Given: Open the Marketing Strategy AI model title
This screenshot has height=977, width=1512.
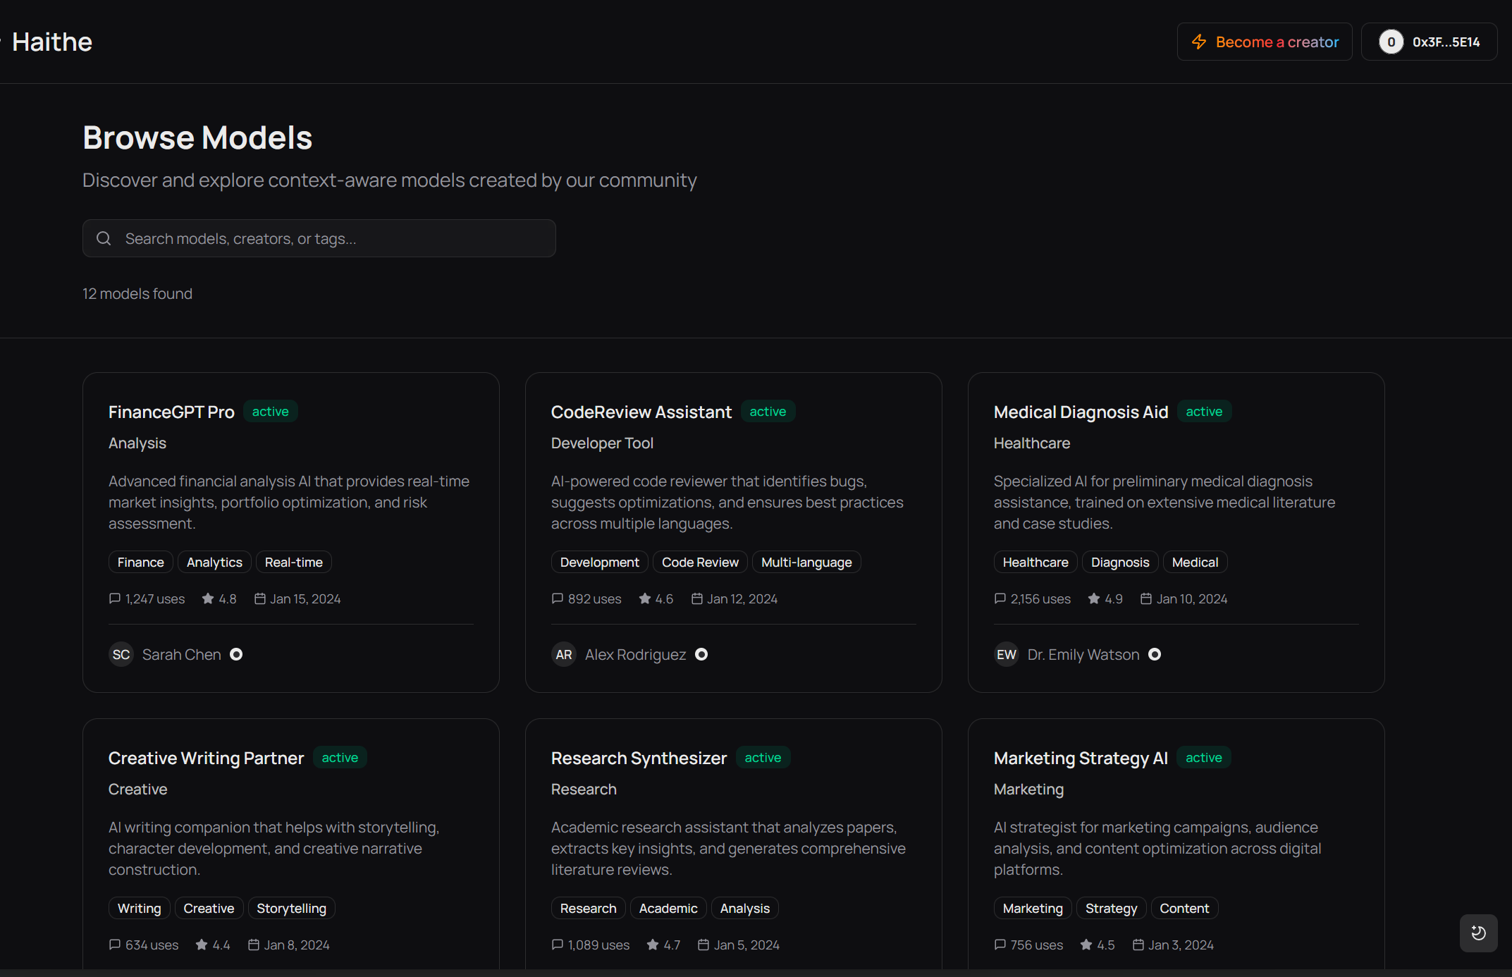Looking at the screenshot, I should coord(1081,758).
